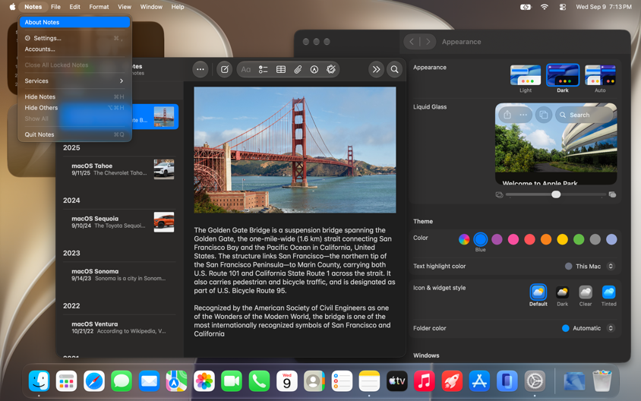Search notes with the magnifier icon
This screenshot has height=401, width=641.
click(394, 69)
